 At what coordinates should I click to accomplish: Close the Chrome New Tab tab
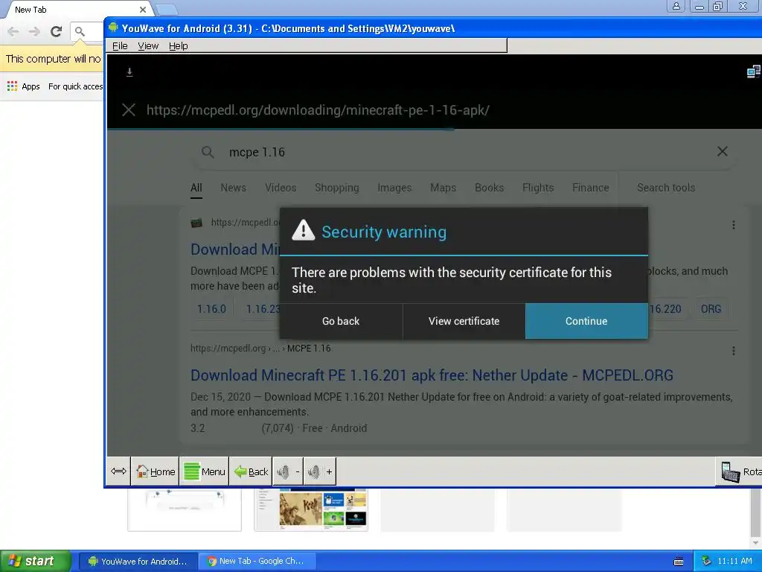(142, 10)
